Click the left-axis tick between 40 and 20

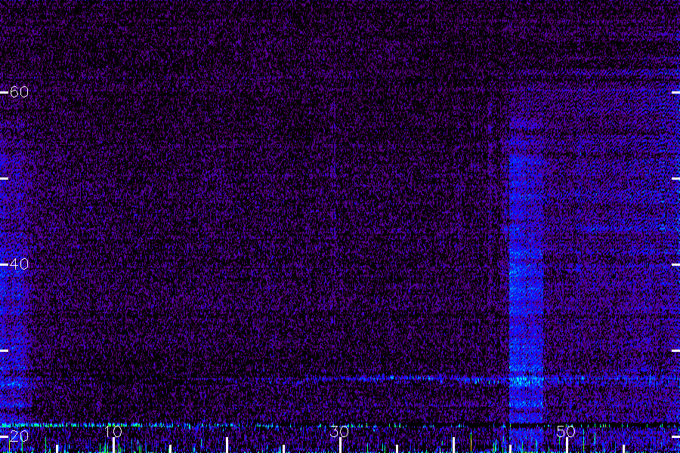[x=4, y=350]
